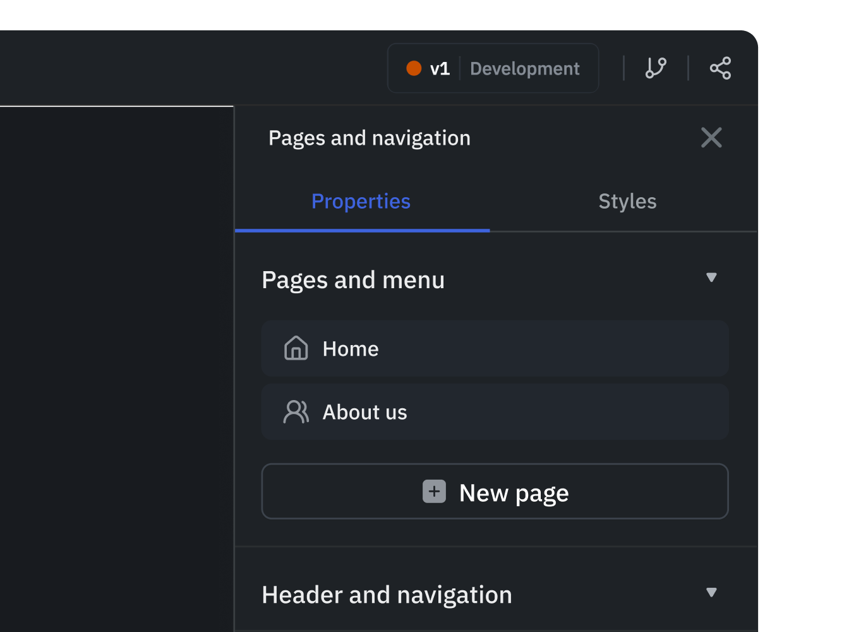Image resolution: width=849 pixels, height=632 pixels.
Task: Collapse the Pages and menu section arrow
Action: pos(711,277)
